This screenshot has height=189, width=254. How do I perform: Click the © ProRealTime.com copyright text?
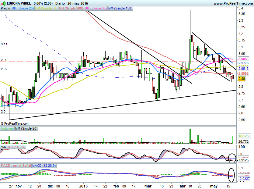pos(15,123)
